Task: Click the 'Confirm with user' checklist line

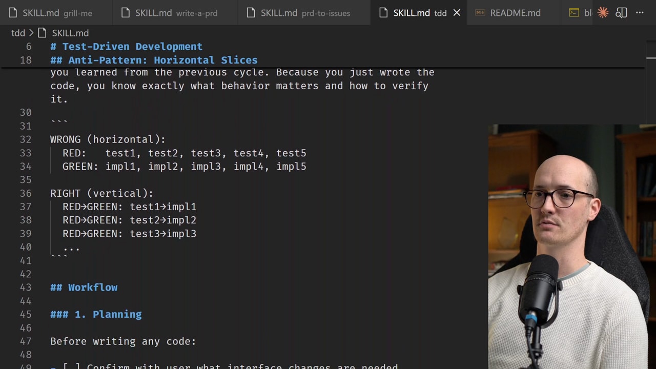Action: (224, 366)
